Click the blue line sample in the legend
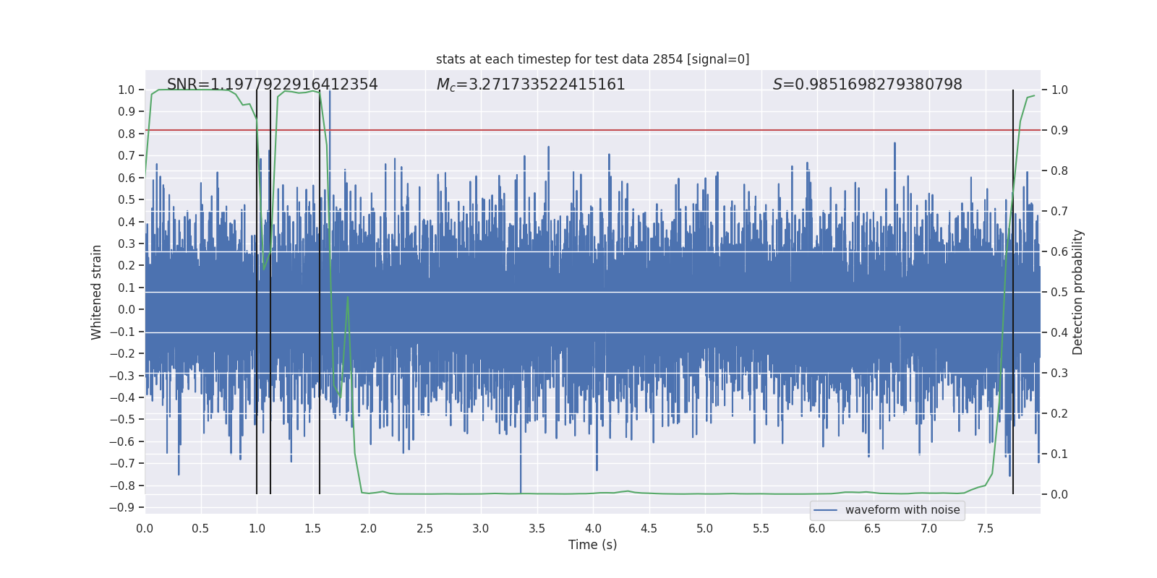 click(826, 510)
